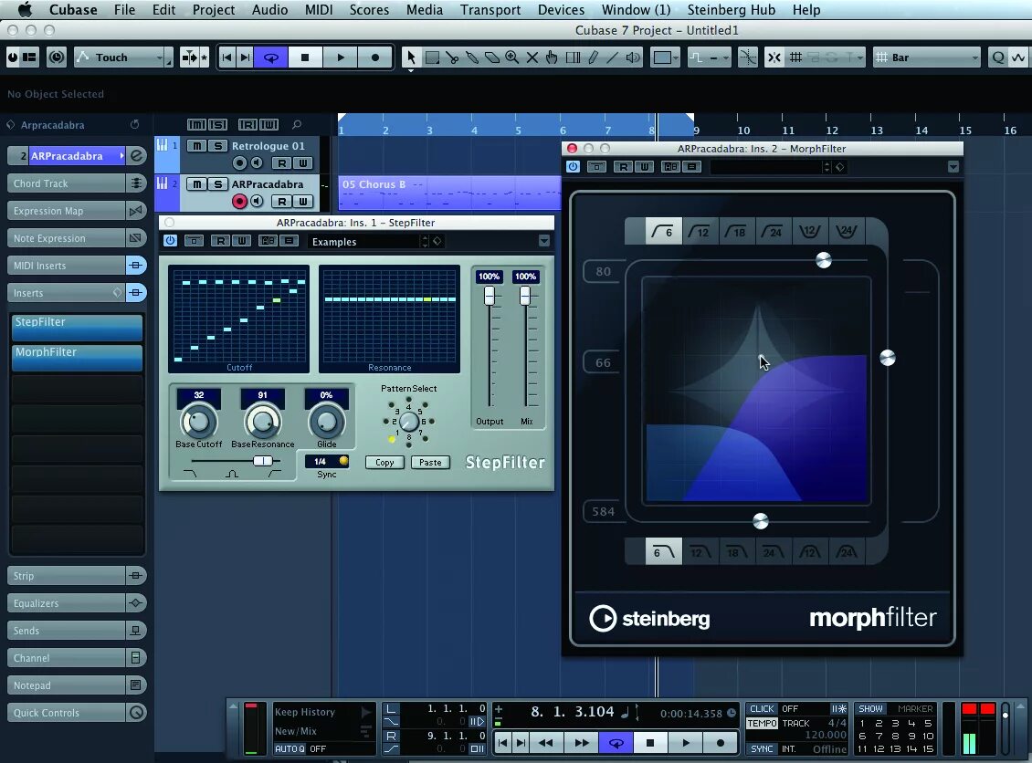Open the Project menu

(x=213, y=10)
